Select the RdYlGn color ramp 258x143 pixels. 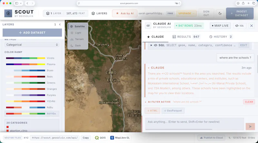pyautogui.click(x=32, y=113)
